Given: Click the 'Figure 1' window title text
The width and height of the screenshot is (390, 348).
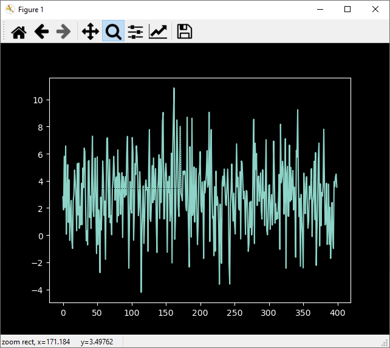Looking at the screenshot, I should point(31,10).
